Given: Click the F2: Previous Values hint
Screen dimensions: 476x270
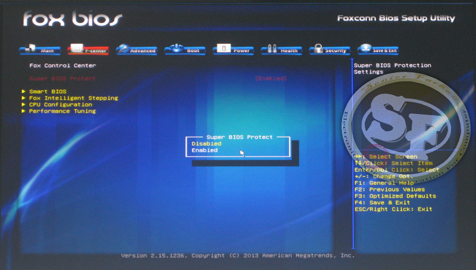Looking at the screenshot, I should 390,189.
